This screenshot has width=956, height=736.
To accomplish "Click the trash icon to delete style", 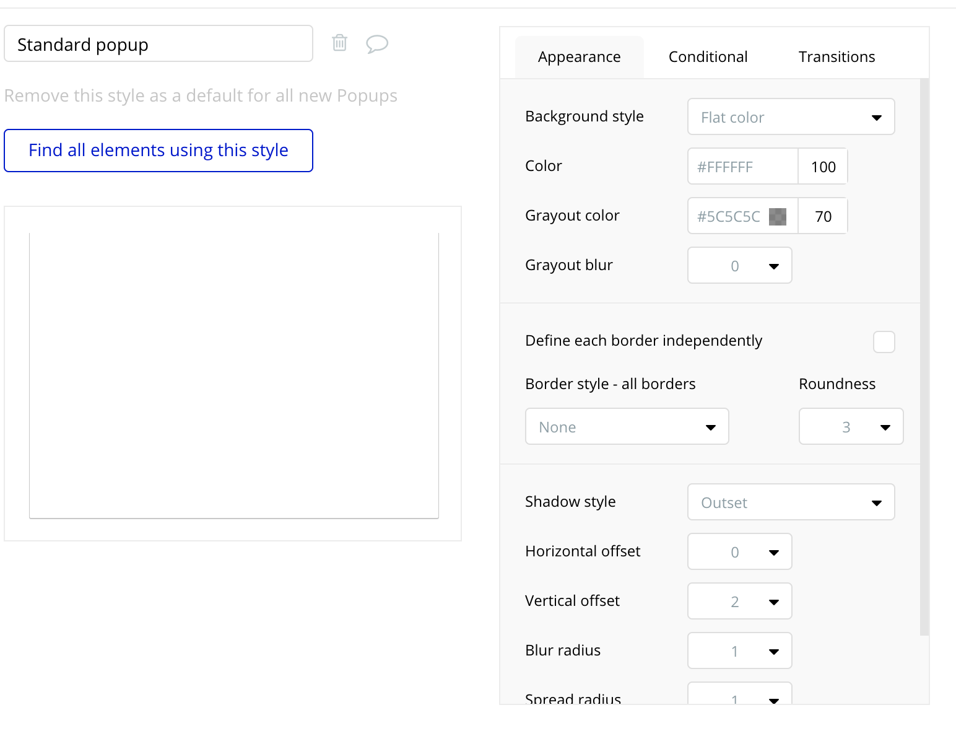I will coord(339,43).
